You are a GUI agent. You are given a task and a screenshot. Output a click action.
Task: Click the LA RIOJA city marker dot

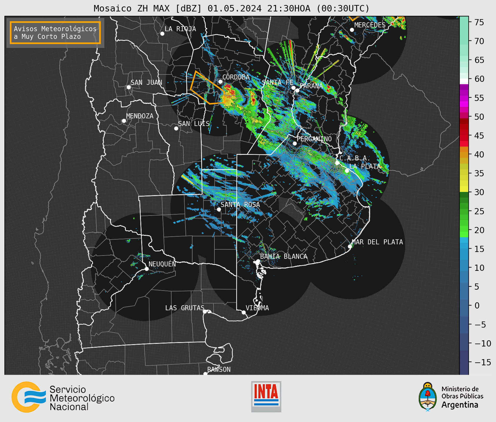(162, 34)
